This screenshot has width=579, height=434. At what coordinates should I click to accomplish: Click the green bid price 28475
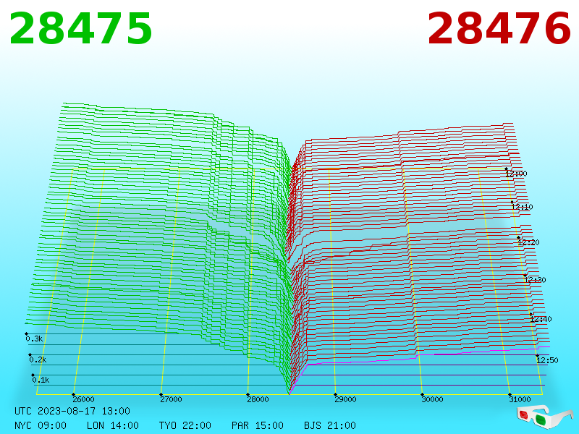80,29
